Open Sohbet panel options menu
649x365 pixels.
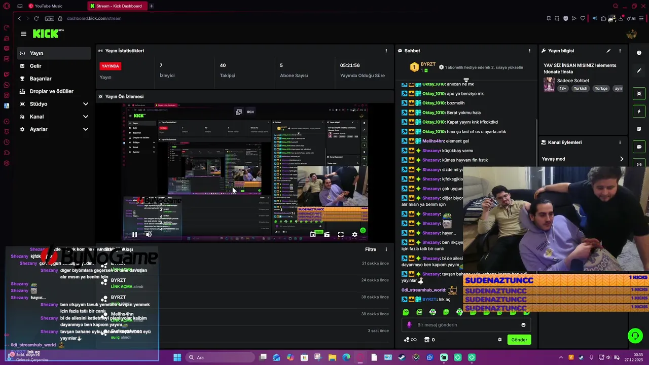529,51
